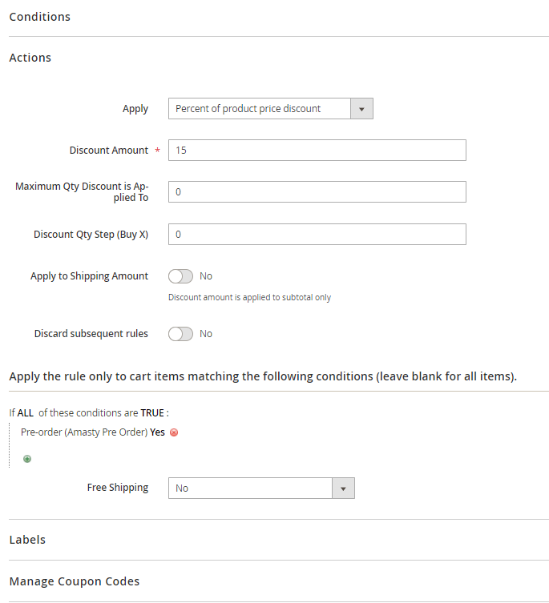This screenshot has height=603, width=549.
Task: Open the 'Percent of product price discount' select box
Action: (259, 109)
